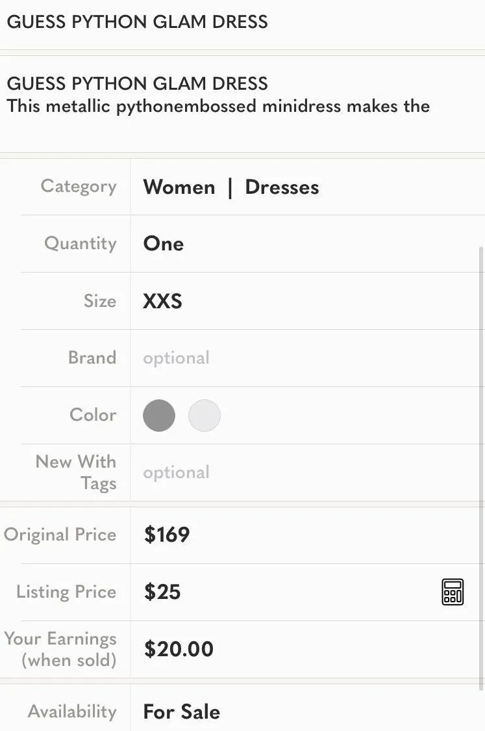The height and width of the screenshot is (731, 485).
Task: Select the dark gray color swatch
Action: coord(159,415)
